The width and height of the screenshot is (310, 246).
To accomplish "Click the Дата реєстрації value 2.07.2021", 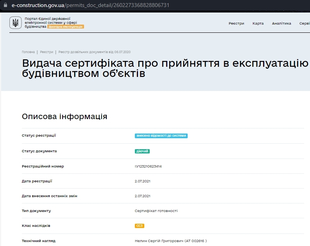I will pos(143,181).
